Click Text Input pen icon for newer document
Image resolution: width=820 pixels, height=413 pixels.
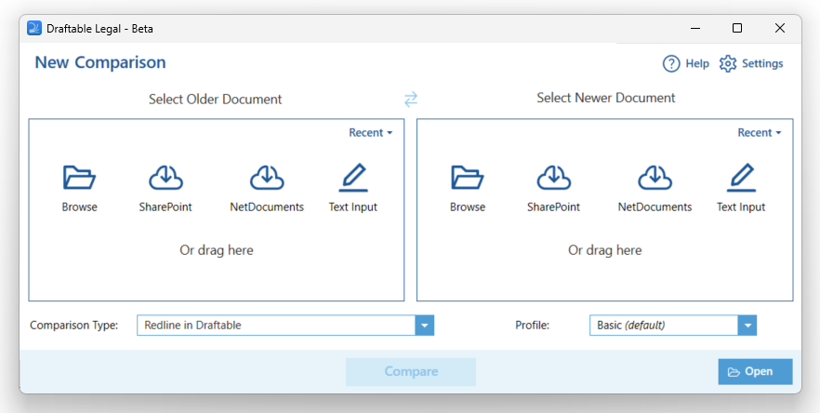point(741,178)
